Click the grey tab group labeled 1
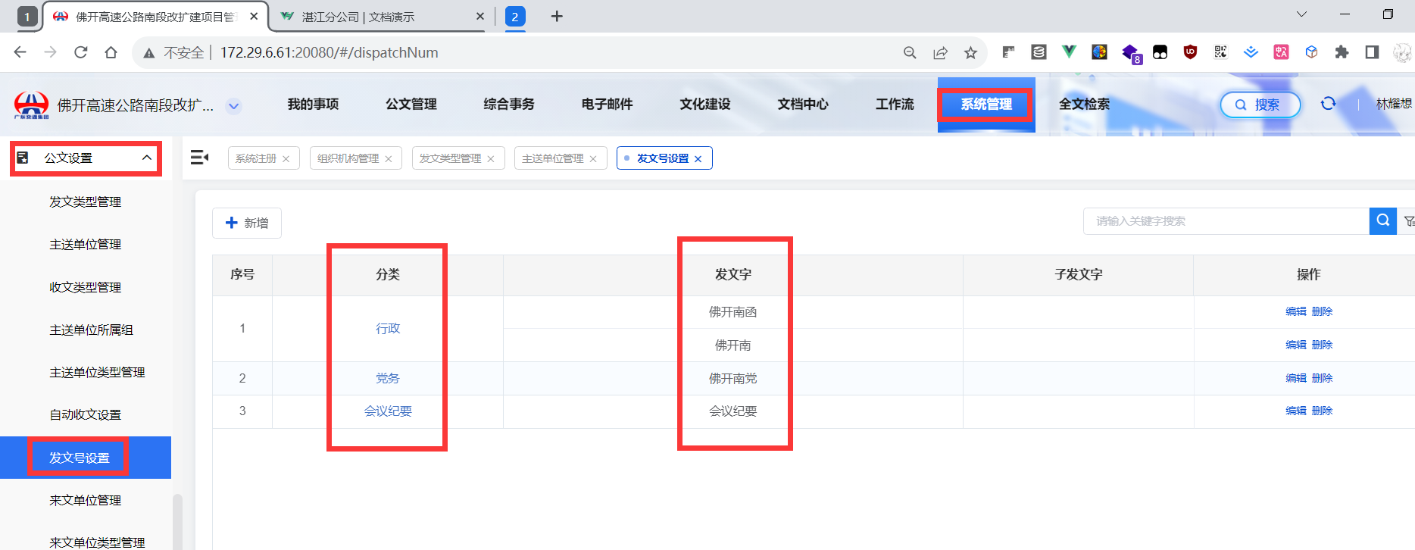 pos(27,17)
